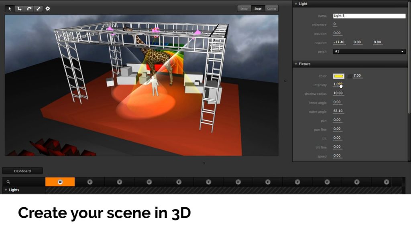The image size is (411, 231).
Task: Select the scale tool
Action: [39, 8]
